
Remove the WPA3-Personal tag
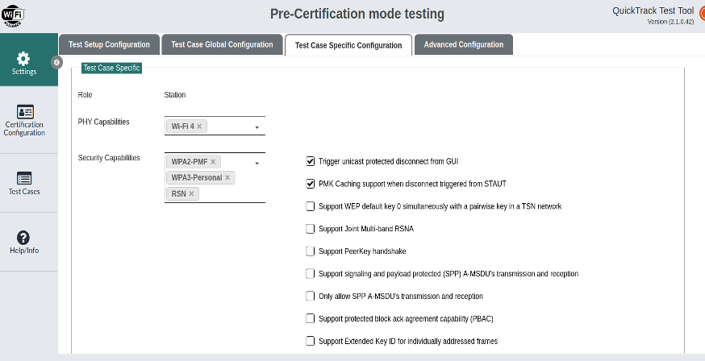pos(227,177)
